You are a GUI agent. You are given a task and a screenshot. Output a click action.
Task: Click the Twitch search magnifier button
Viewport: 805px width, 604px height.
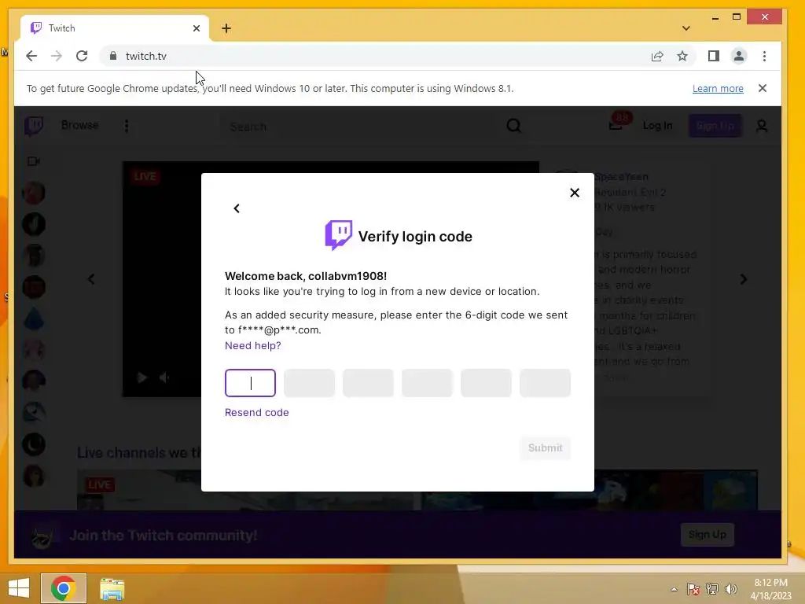click(x=514, y=126)
